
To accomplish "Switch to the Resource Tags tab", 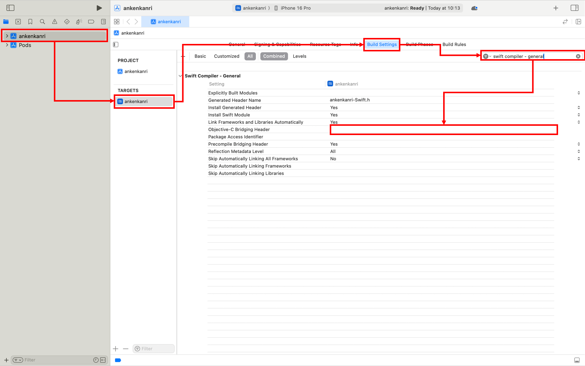I will [325, 44].
